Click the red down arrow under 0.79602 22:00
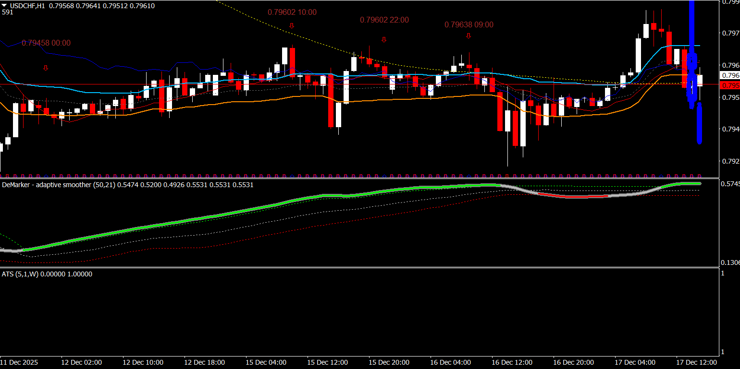Image resolution: width=740 pixels, height=369 pixels. (384, 39)
